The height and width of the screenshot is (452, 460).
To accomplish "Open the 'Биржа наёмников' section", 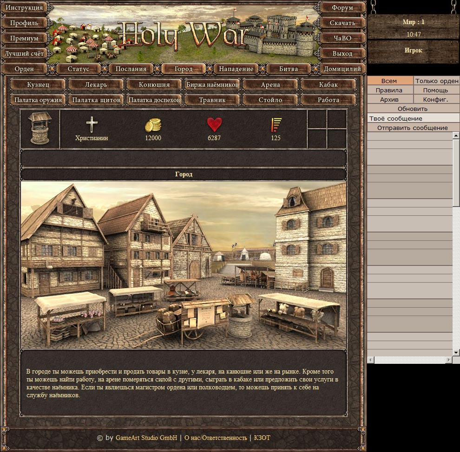I will pyautogui.click(x=212, y=84).
